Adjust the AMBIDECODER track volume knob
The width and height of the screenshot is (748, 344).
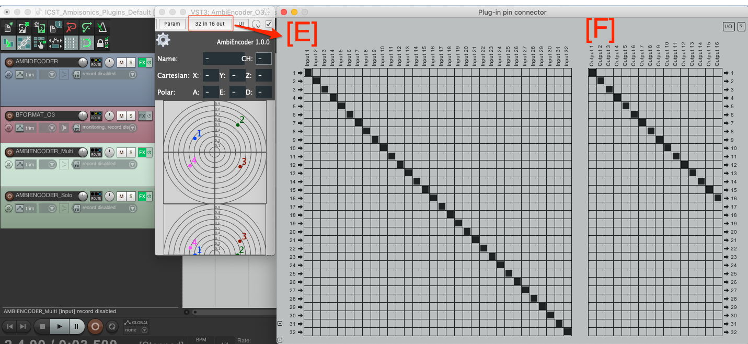83,62
